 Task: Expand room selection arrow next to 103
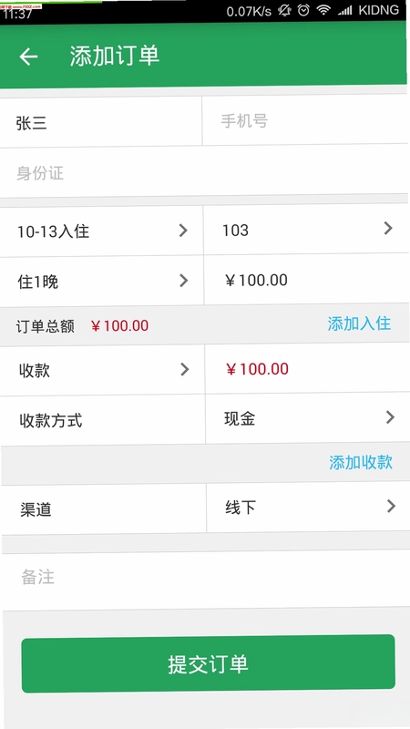pos(388,228)
